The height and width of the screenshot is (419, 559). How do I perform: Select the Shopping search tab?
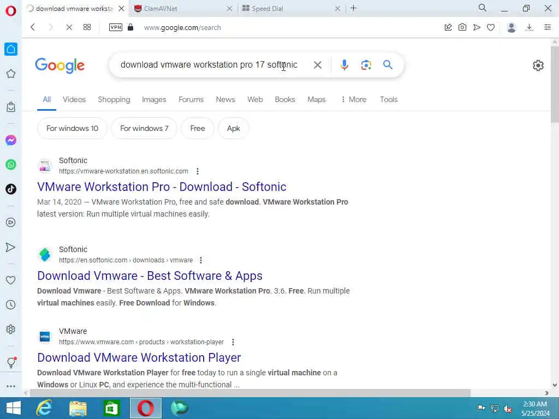click(x=114, y=99)
